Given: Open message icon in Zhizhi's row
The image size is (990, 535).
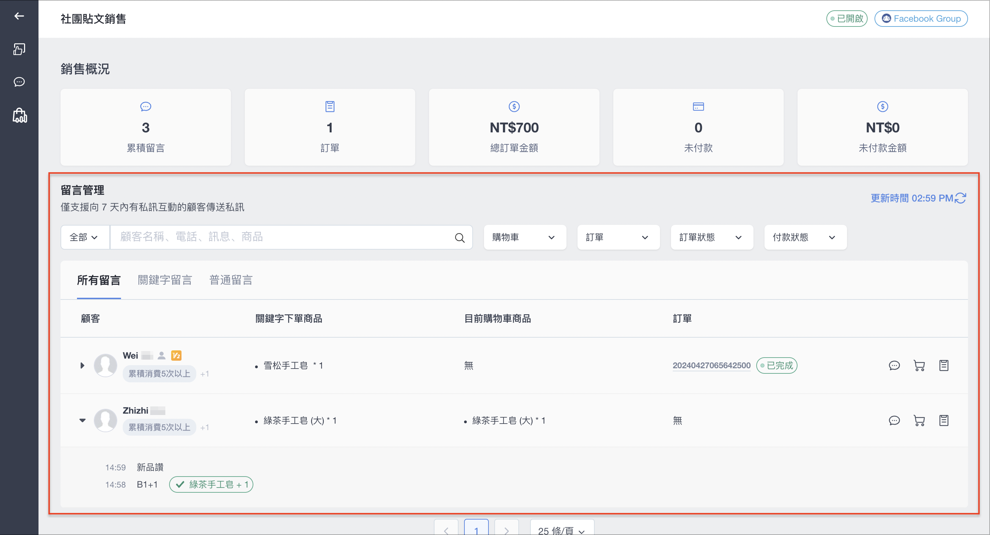Looking at the screenshot, I should (x=894, y=421).
